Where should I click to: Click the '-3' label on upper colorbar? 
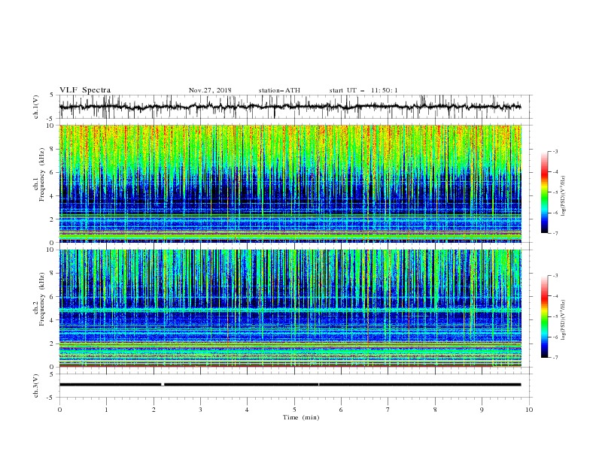tap(555, 151)
